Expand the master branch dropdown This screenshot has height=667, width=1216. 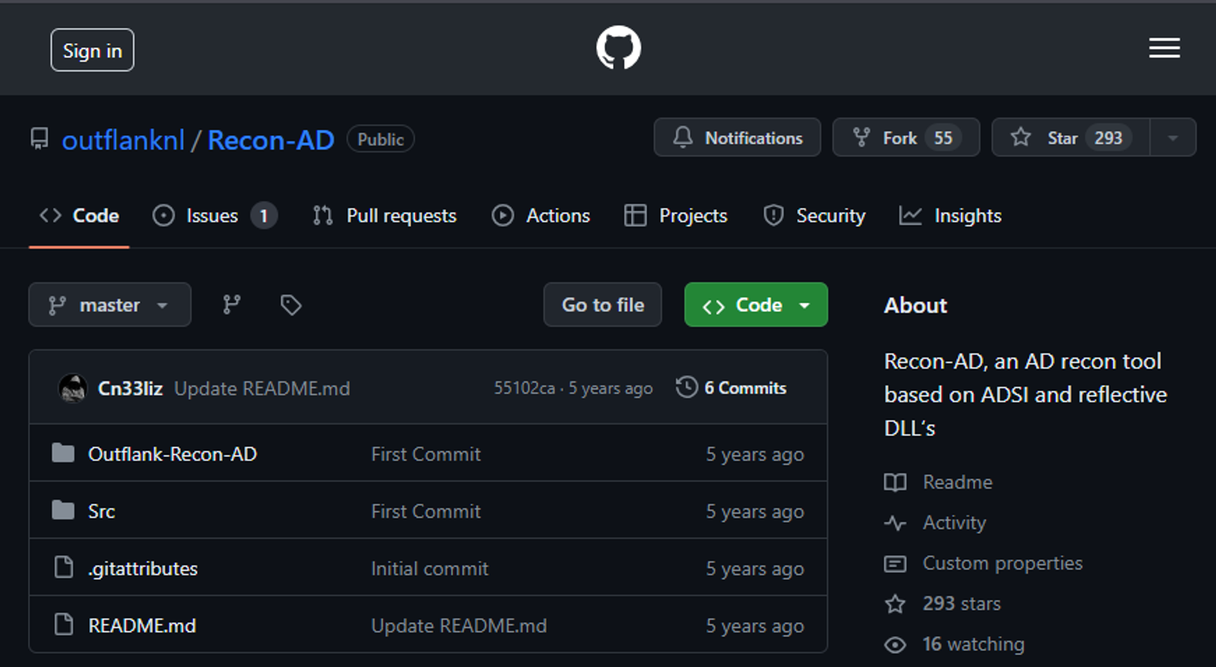(x=110, y=305)
